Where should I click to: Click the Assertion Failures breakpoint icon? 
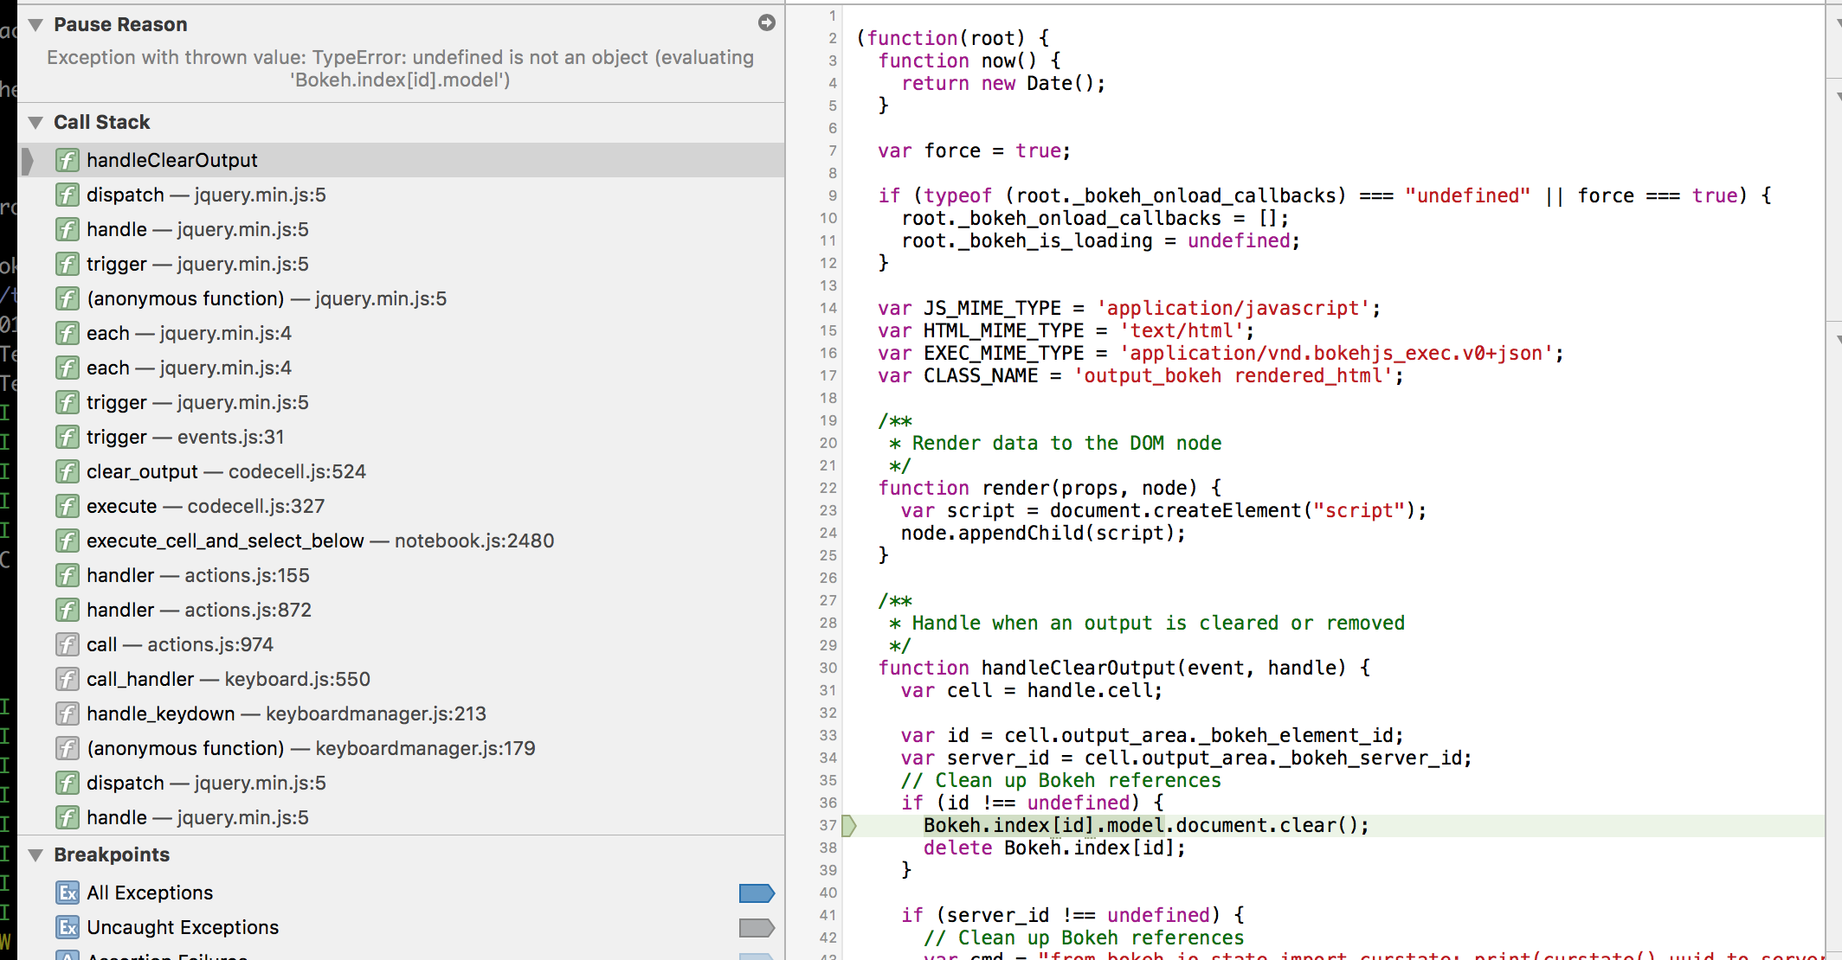(x=67, y=957)
